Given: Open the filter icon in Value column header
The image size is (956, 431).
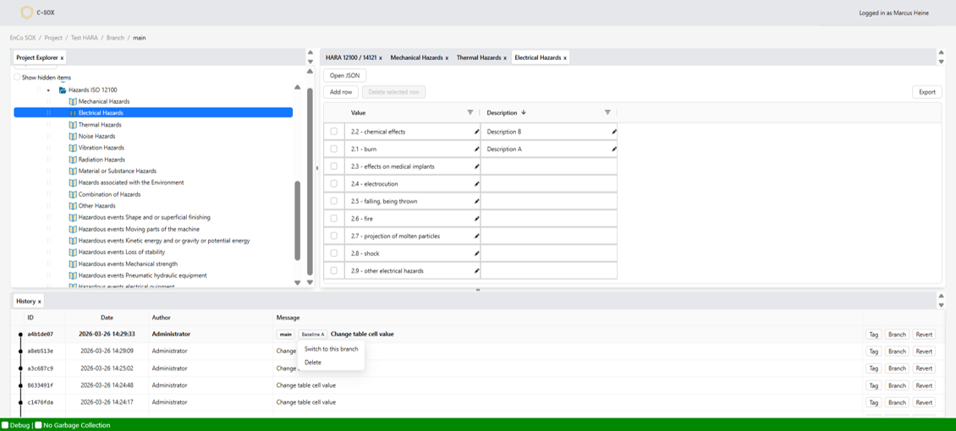Looking at the screenshot, I should coord(470,112).
